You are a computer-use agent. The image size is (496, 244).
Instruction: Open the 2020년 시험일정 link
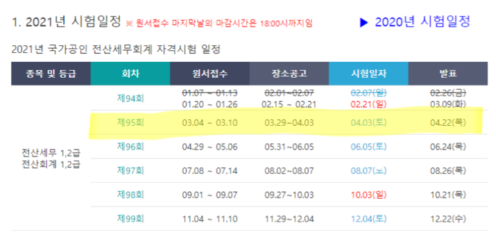(x=423, y=22)
